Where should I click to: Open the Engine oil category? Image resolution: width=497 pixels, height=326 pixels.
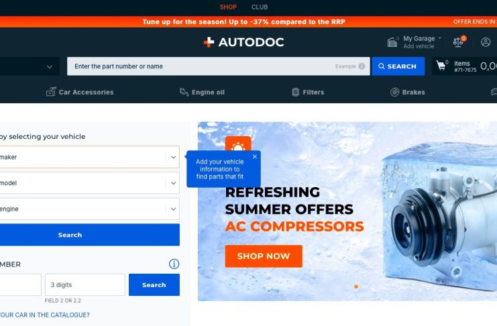(x=202, y=92)
